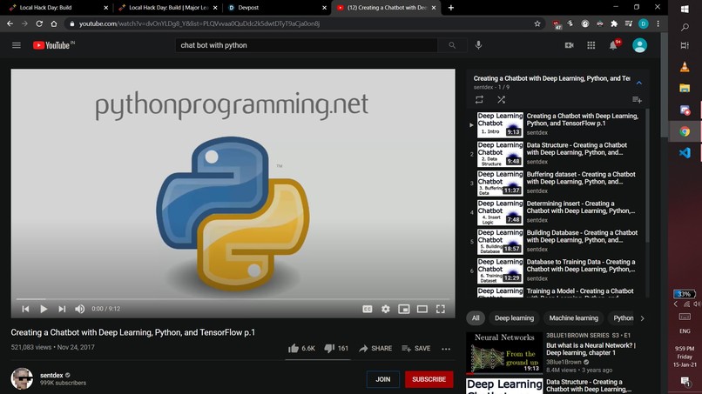Open Visual Studio Code from taskbar
This screenshot has width=702, height=394.
pyautogui.click(x=685, y=152)
